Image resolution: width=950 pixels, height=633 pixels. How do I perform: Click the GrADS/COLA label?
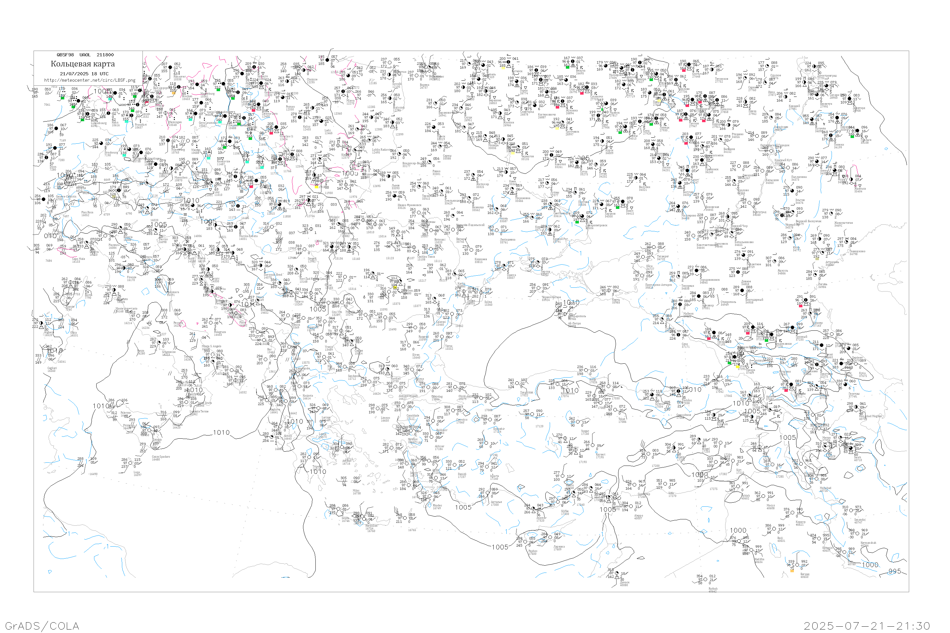[x=42, y=626]
